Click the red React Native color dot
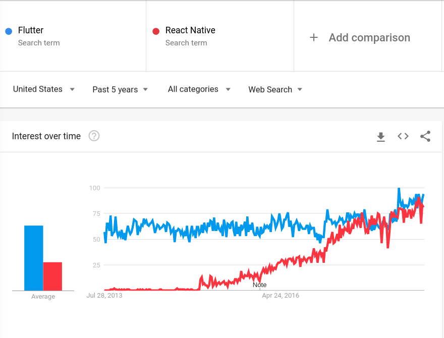This screenshot has height=338, width=444. point(156,31)
